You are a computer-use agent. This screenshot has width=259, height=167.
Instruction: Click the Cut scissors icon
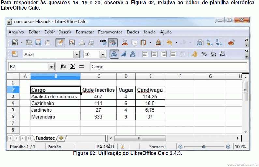point(125,43)
